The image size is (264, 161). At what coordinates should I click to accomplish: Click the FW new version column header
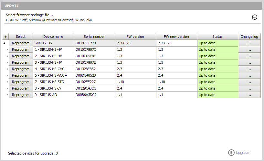(176, 37)
